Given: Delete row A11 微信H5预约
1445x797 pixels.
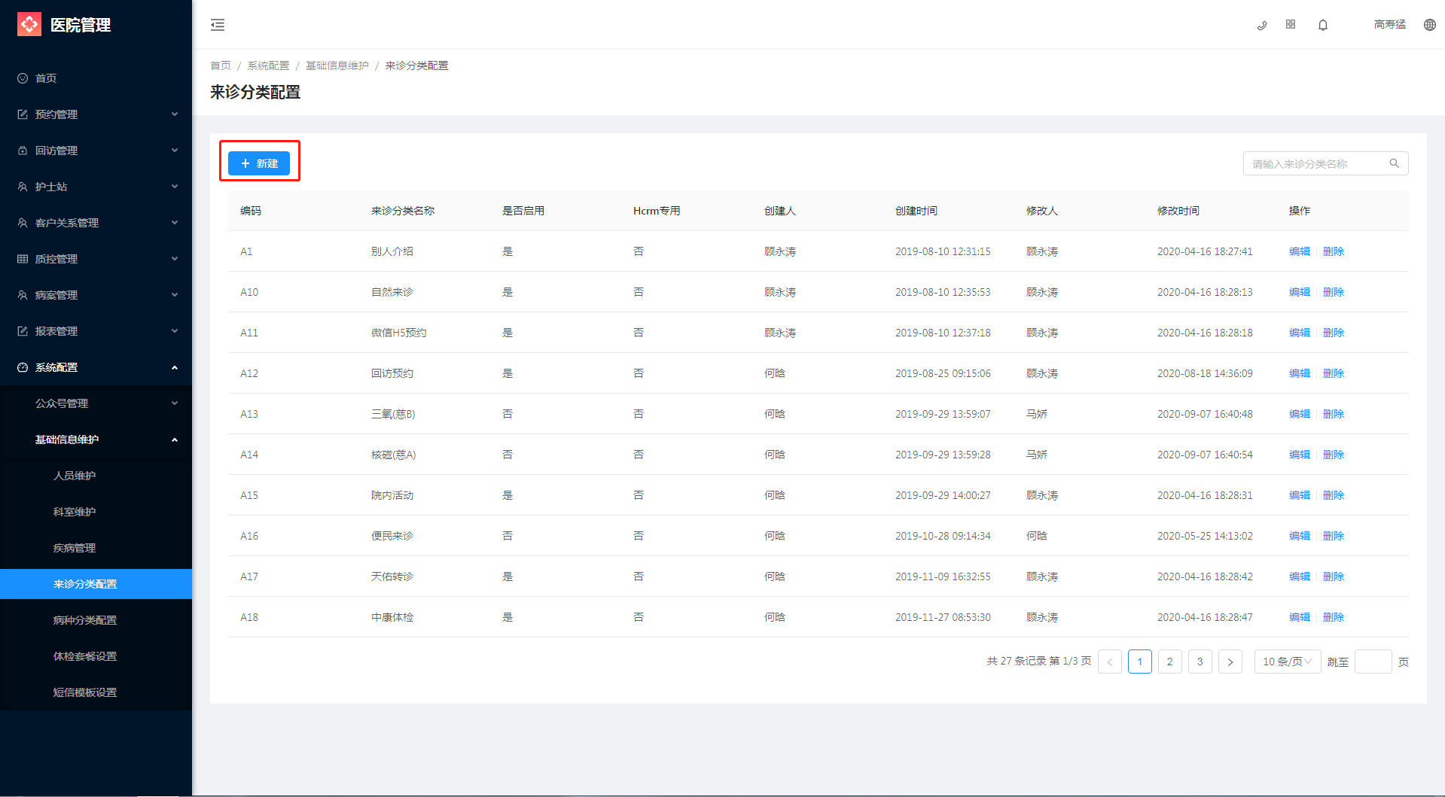Looking at the screenshot, I should 1334,333.
